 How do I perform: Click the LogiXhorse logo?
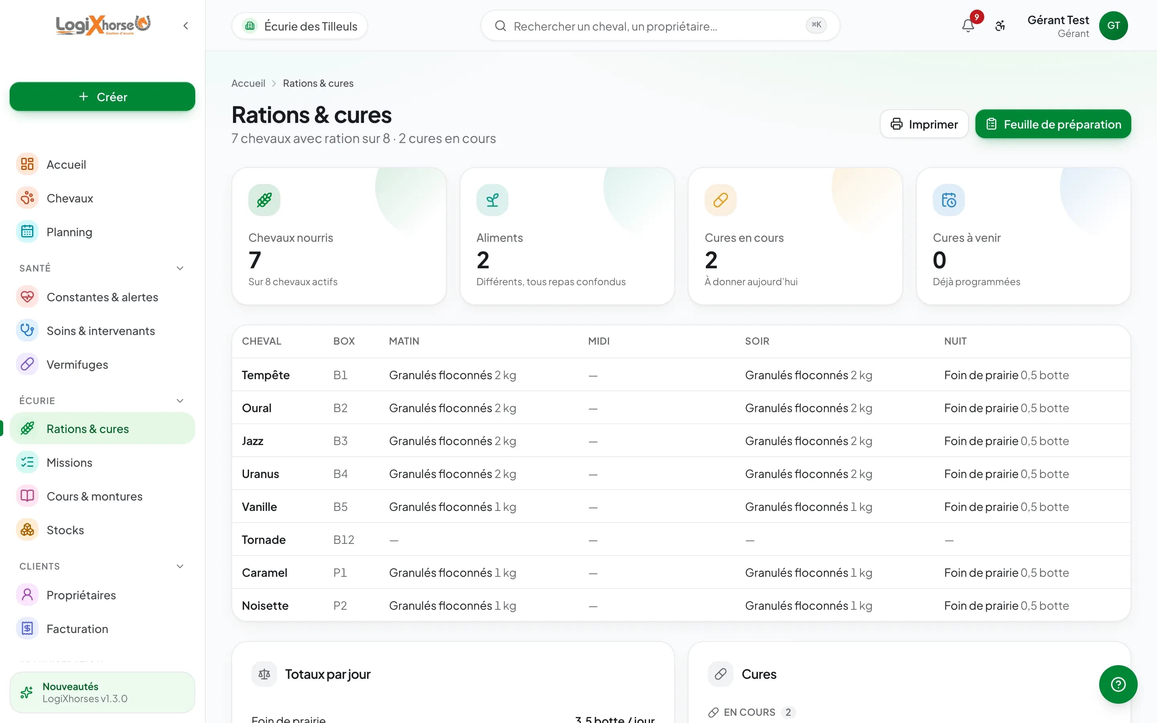103,25
